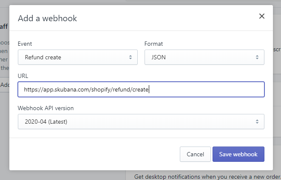Open the Webhook API version dropdown

click(141, 122)
